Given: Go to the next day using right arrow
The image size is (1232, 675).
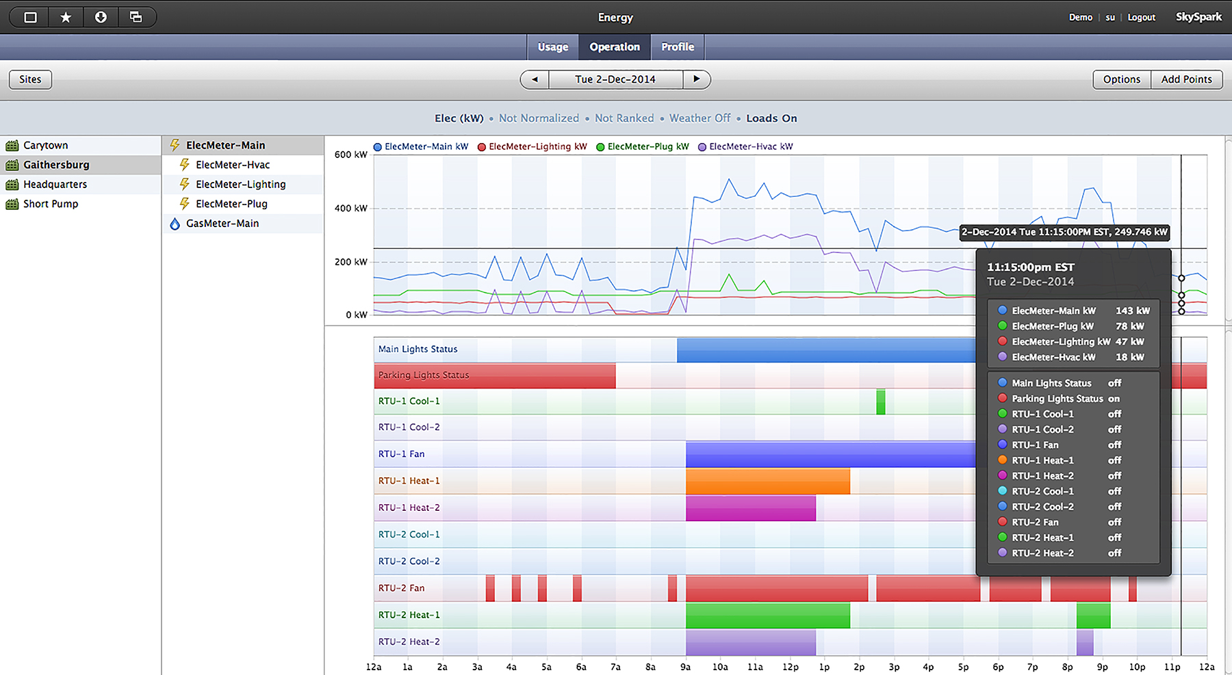Looking at the screenshot, I should [x=696, y=79].
